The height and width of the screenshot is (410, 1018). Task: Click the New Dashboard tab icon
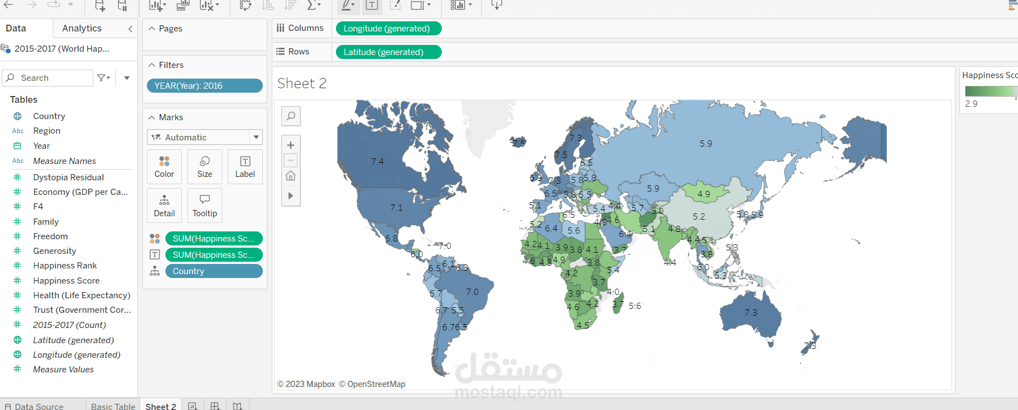(x=215, y=406)
